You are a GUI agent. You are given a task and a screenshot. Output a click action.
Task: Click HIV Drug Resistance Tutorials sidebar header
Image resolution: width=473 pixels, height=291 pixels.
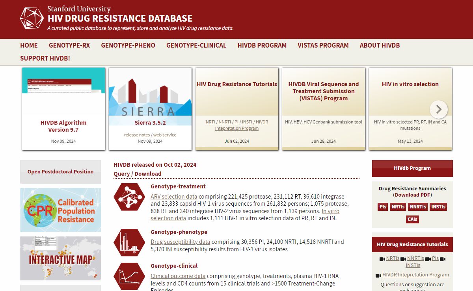point(412,245)
